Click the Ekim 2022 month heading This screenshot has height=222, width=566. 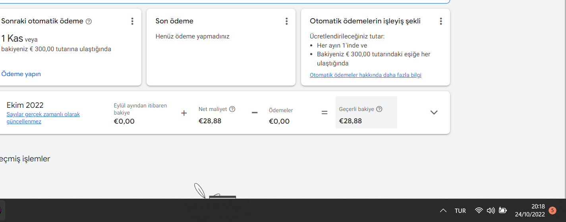pyautogui.click(x=25, y=105)
